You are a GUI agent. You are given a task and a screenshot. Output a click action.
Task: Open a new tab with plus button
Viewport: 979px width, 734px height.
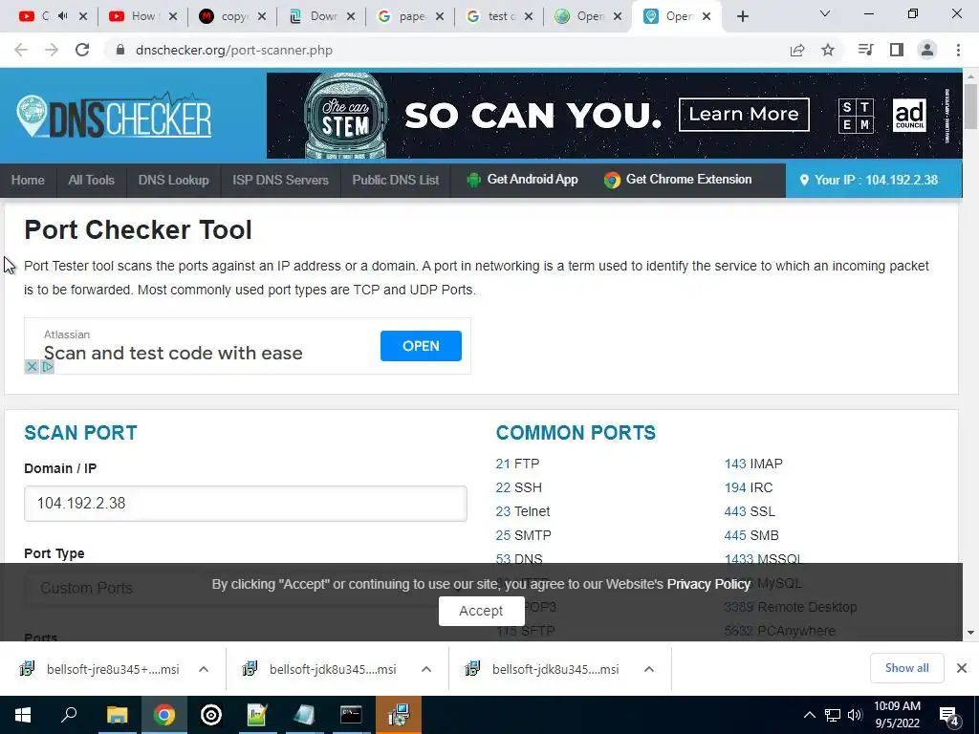(742, 16)
